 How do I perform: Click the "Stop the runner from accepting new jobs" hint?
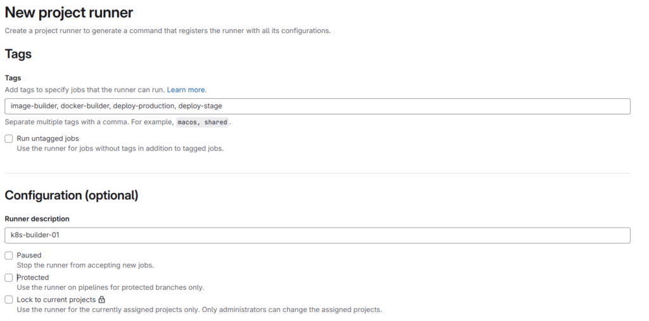(x=85, y=265)
